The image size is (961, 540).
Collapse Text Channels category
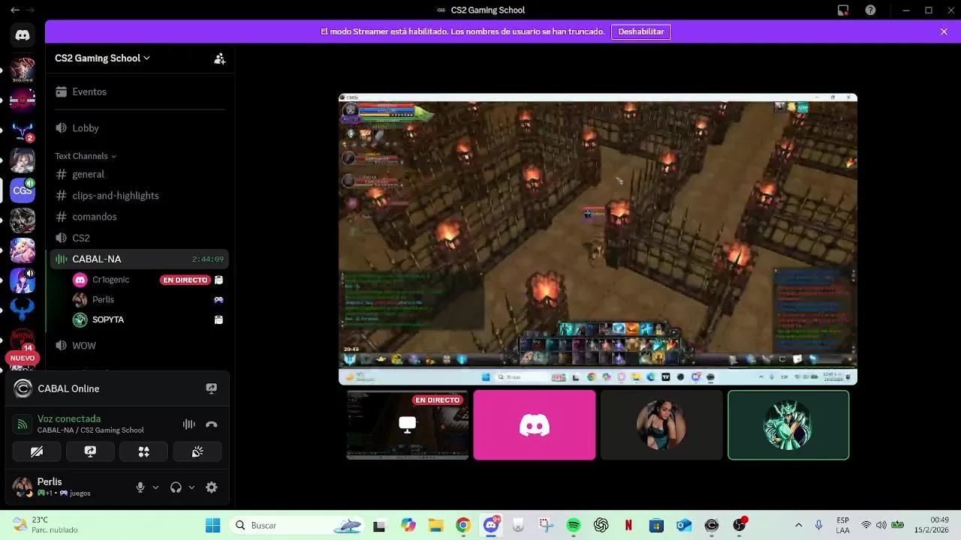coord(86,156)
